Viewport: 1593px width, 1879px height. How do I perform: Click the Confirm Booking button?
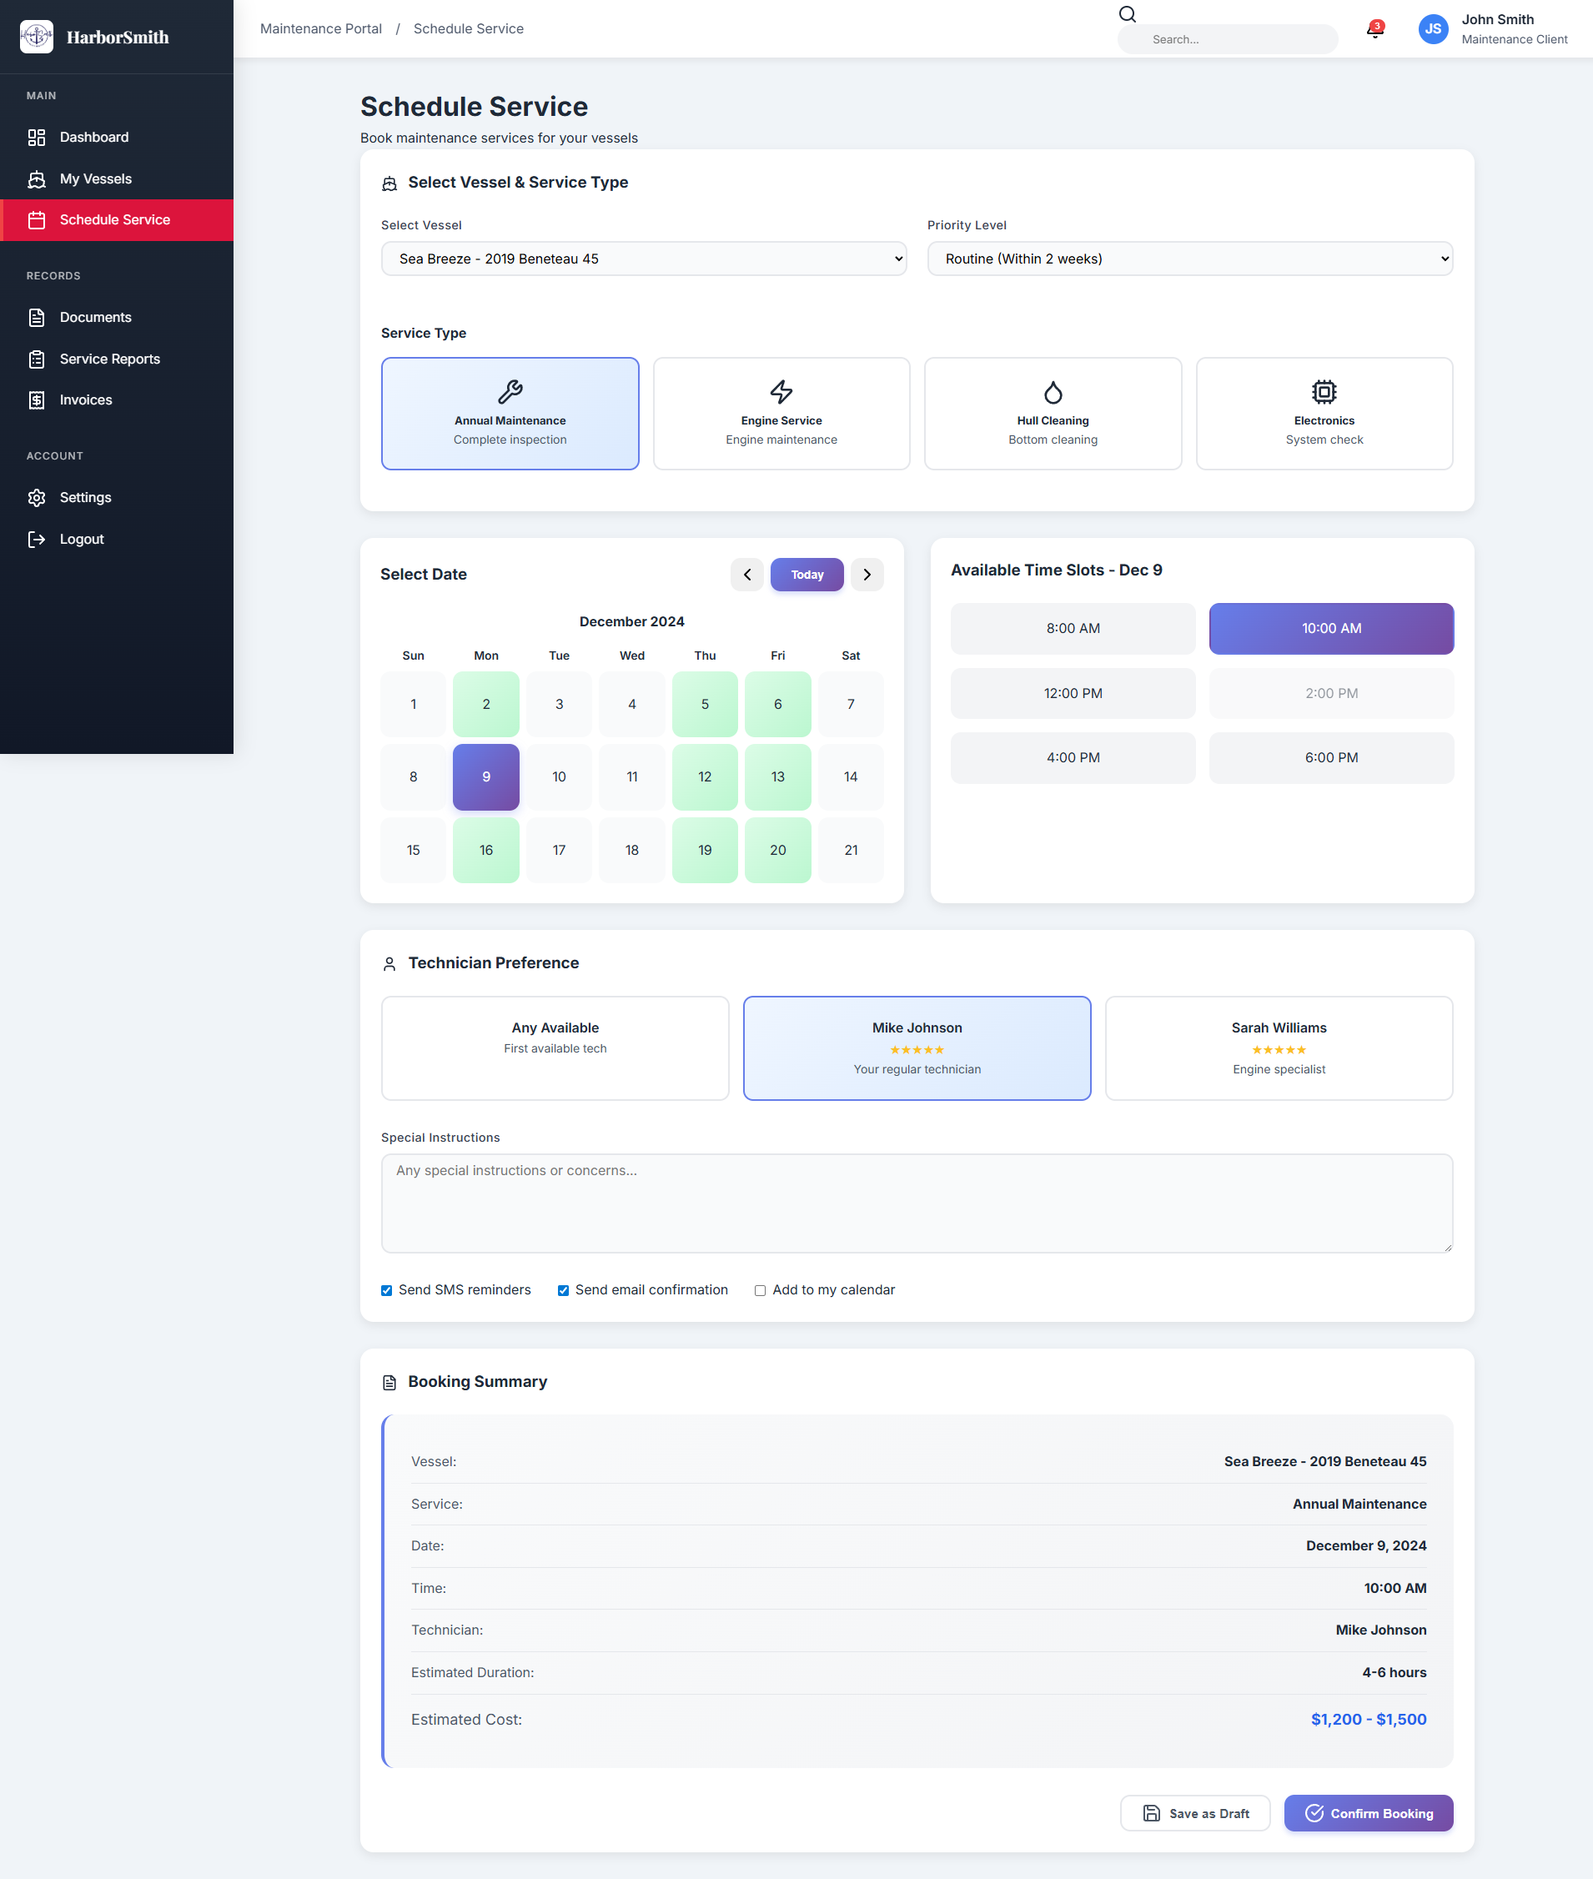1368,1813
